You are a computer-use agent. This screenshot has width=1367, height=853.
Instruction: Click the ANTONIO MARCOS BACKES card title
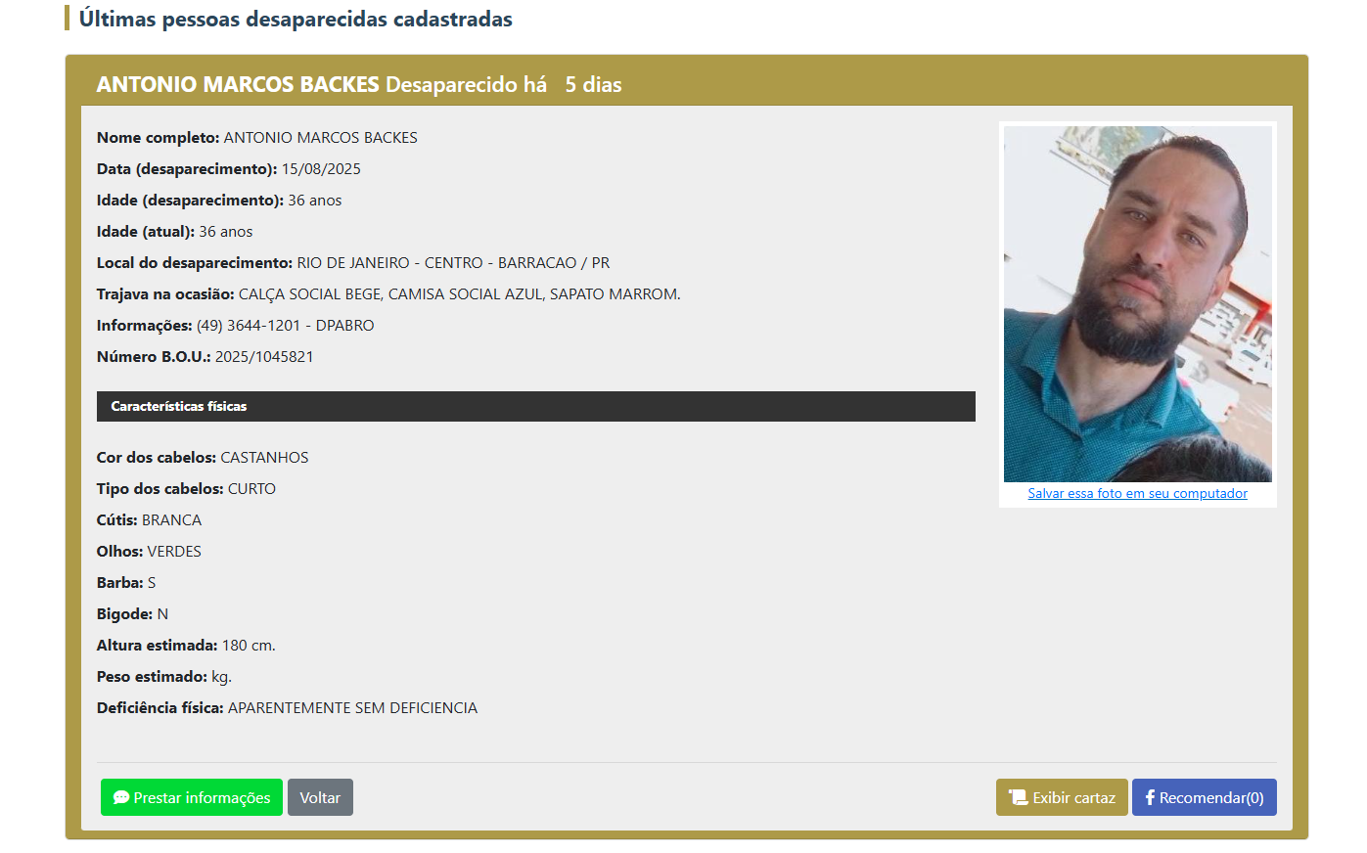point(238,84)
